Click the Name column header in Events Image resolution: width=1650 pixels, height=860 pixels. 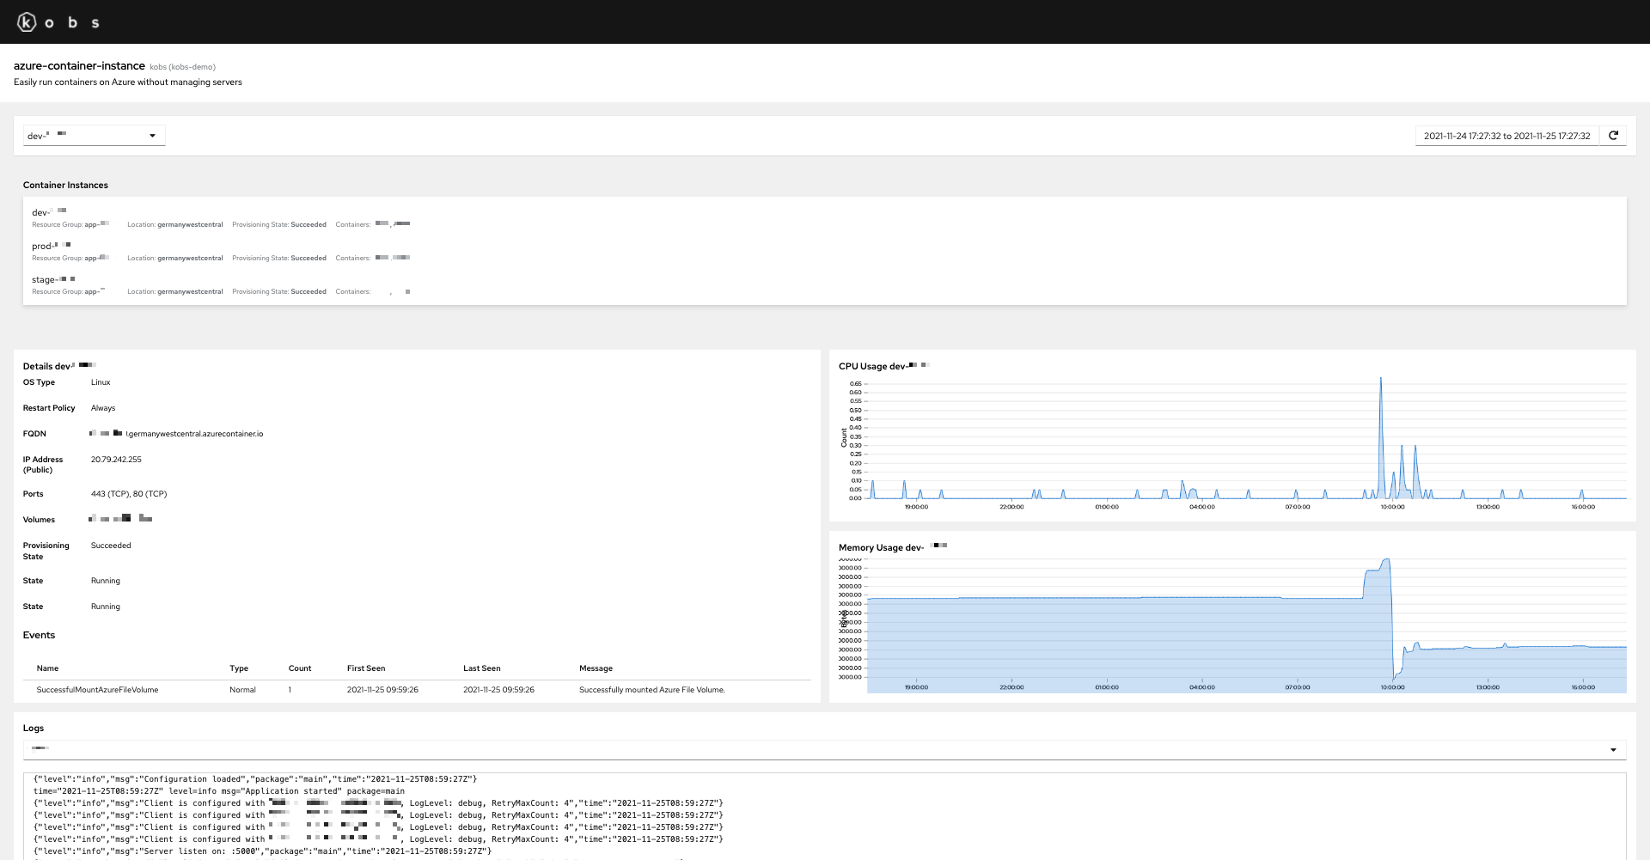click(x=47, y=668)
